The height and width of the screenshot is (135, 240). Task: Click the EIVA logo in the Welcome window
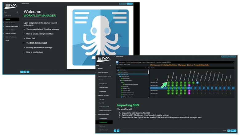(11, 6)
